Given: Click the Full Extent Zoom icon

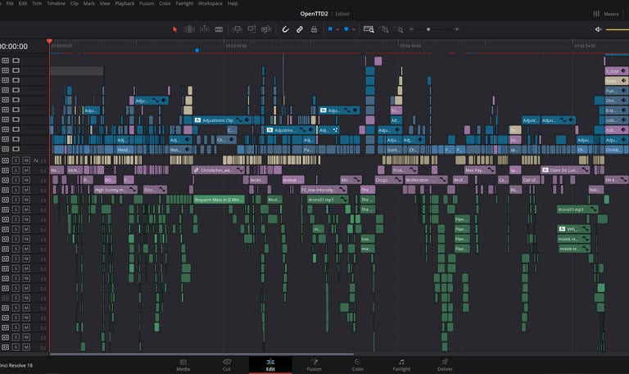Looking at the screenshot, I should click(369, 29).
